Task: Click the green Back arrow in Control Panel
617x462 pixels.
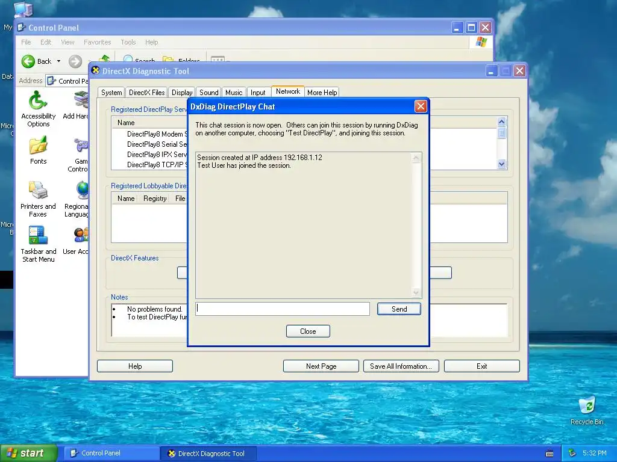Action: click(28, 61)
